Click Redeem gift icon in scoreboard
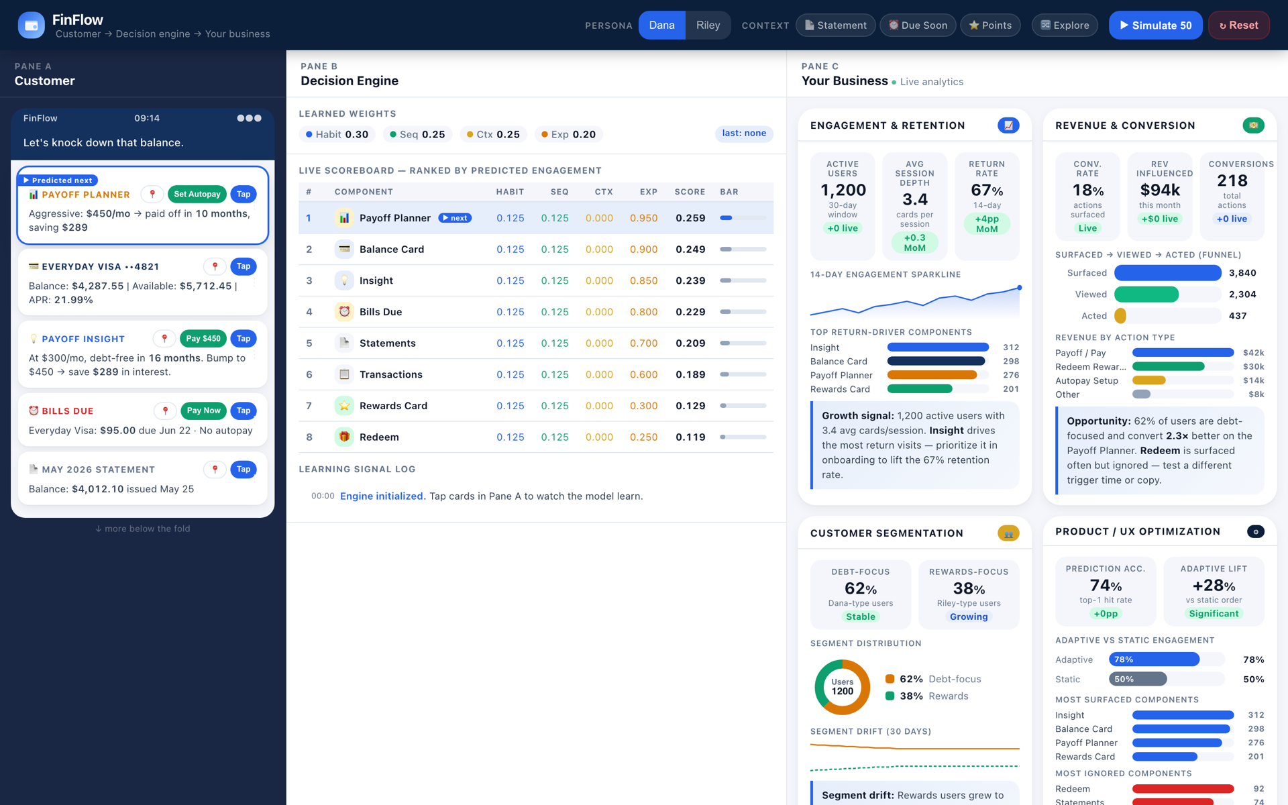This screenshot has height=805, width=1288. (x=344, y=437)
